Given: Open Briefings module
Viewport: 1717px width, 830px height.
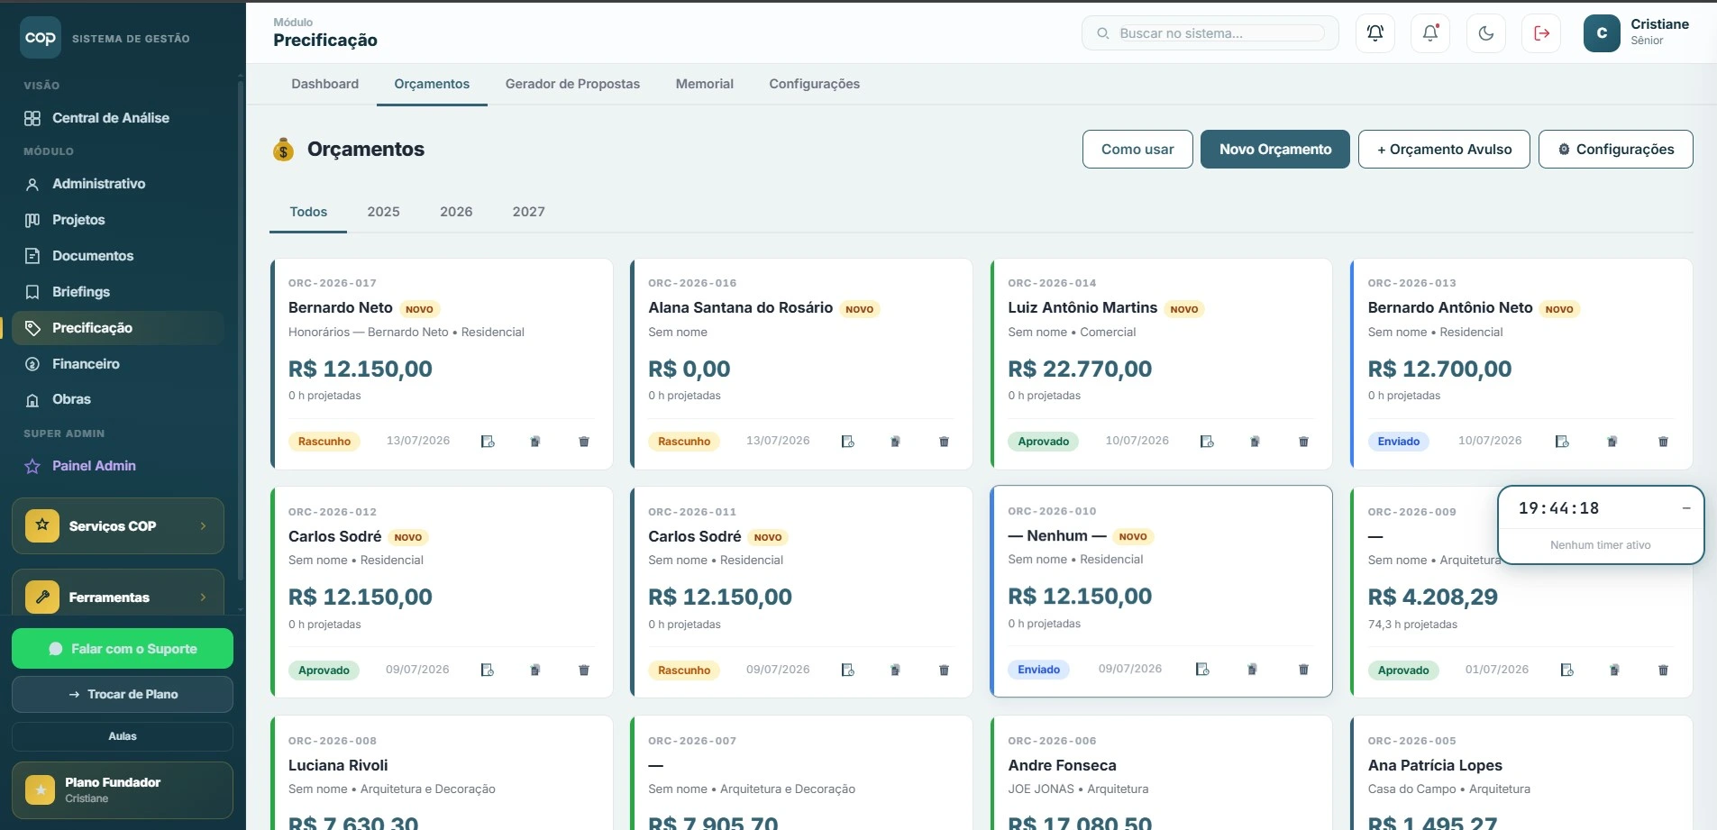Looking at the screenshot, I should [81, 292].
